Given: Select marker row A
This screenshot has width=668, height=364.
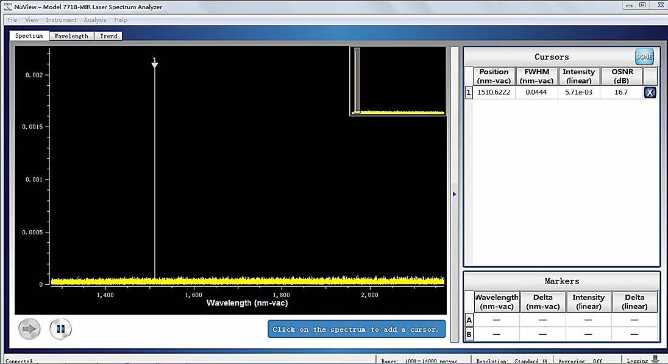Looking at the screenshot, I should (x=469, y=320).
